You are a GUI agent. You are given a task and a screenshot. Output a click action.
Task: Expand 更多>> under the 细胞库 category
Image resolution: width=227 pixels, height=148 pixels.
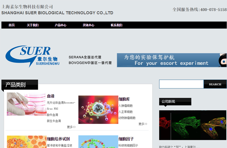[143, 124]
